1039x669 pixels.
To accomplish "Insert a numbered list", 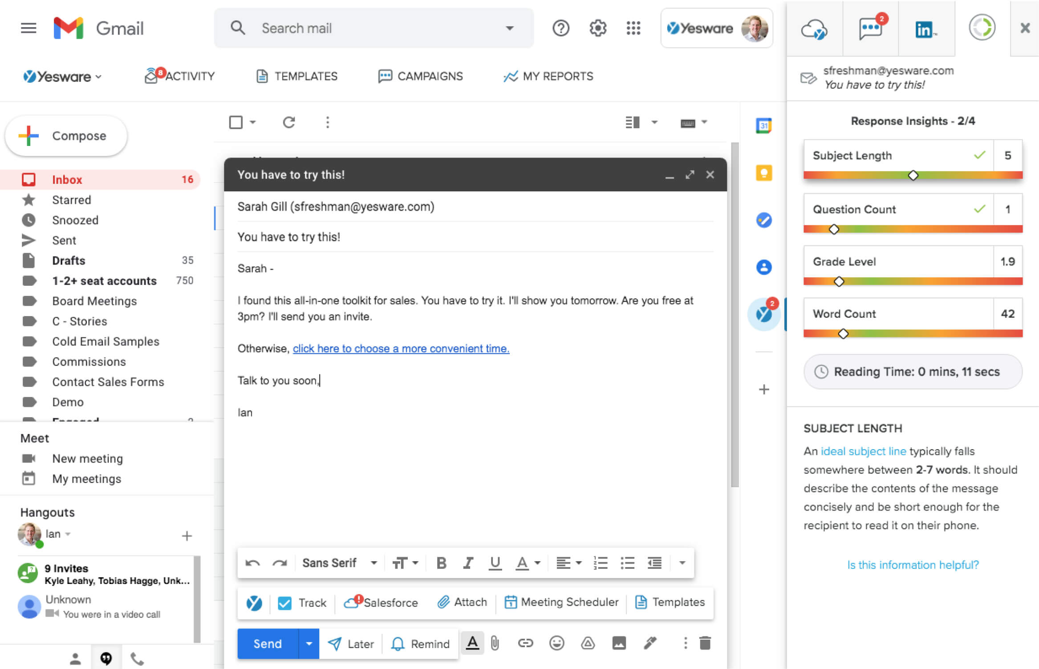I will tap(601, 563).
